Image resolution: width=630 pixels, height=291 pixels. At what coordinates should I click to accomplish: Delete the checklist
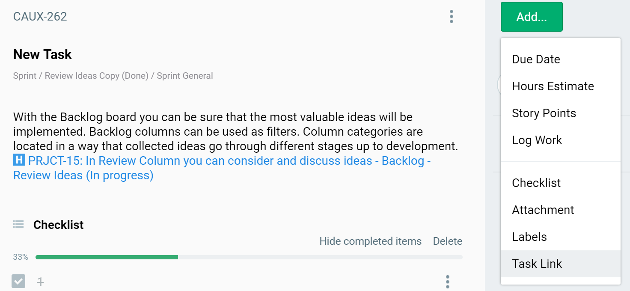tap(447, 241)
